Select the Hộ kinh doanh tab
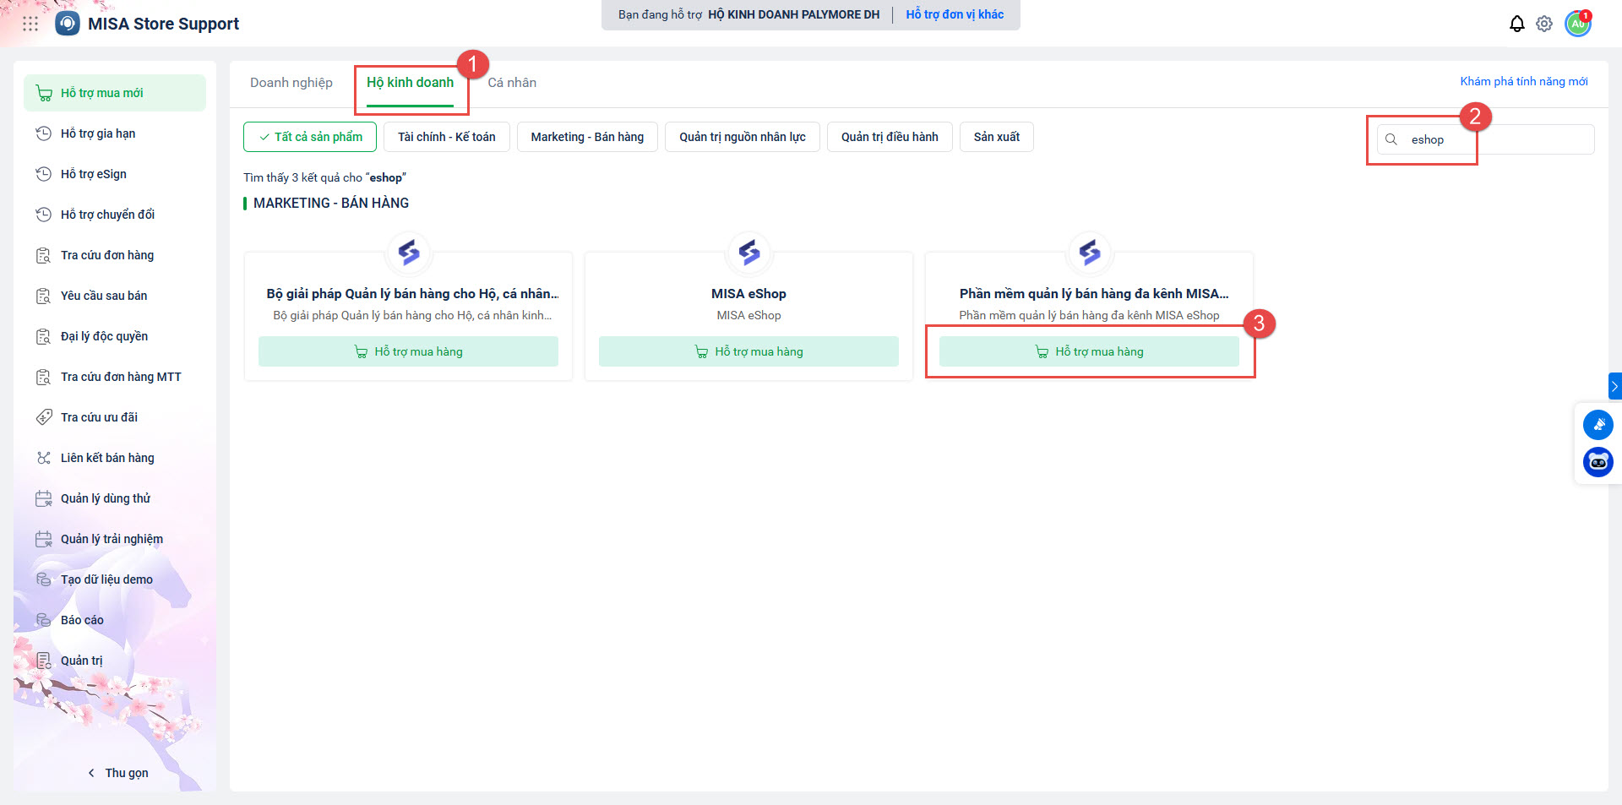This screenshot has height=805, width=1622. pyautogui.click(x=410, y=83)
